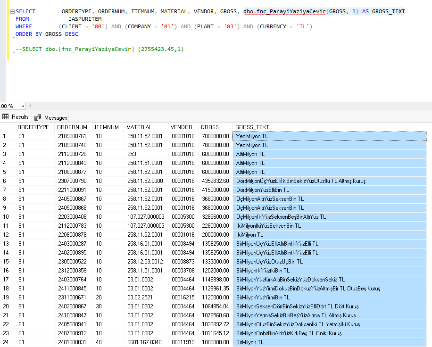The image size is (432, 347).
Task: Click the GROSS cell showing 4352832.60
Action: pyautogui.click(x=215, y=181)
